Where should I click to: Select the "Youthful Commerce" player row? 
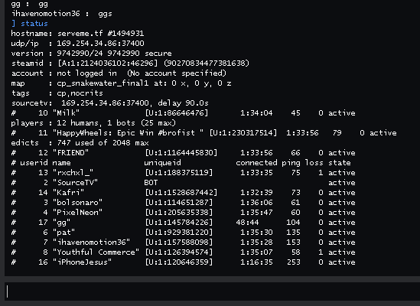[183, 252]
